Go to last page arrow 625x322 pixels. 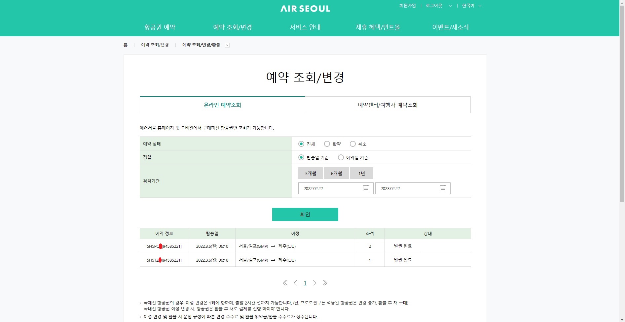(325, 283)
